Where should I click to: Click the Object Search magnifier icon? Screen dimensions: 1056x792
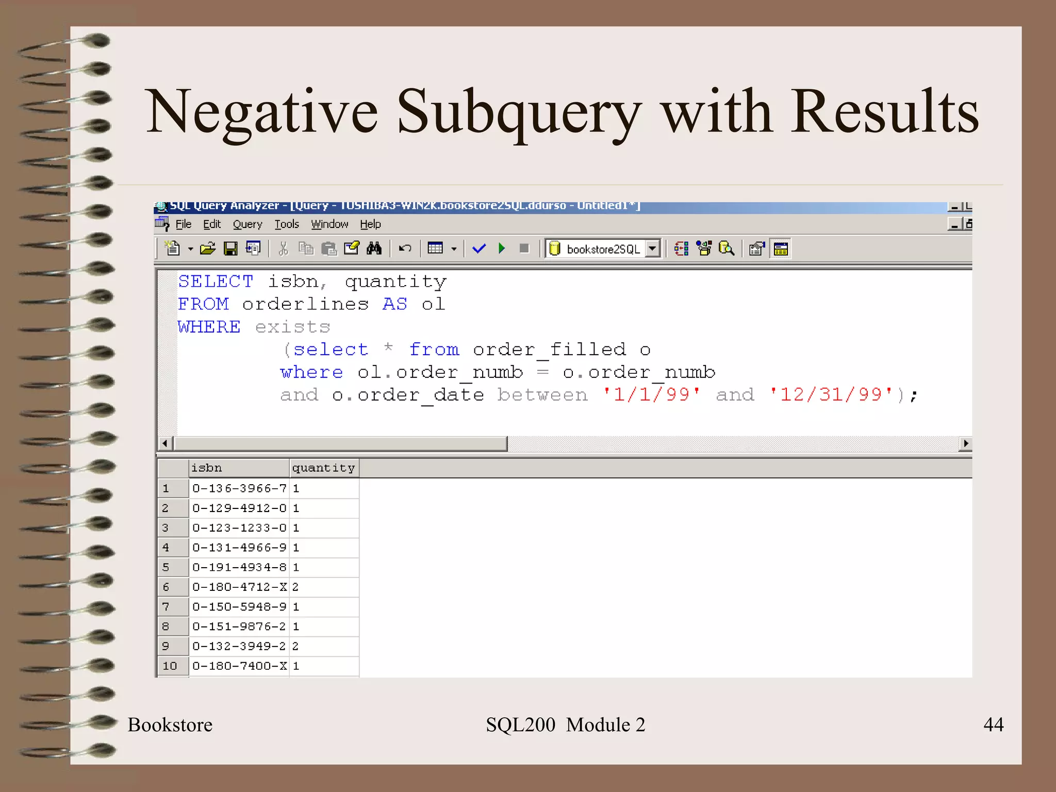tap(727, 249)
